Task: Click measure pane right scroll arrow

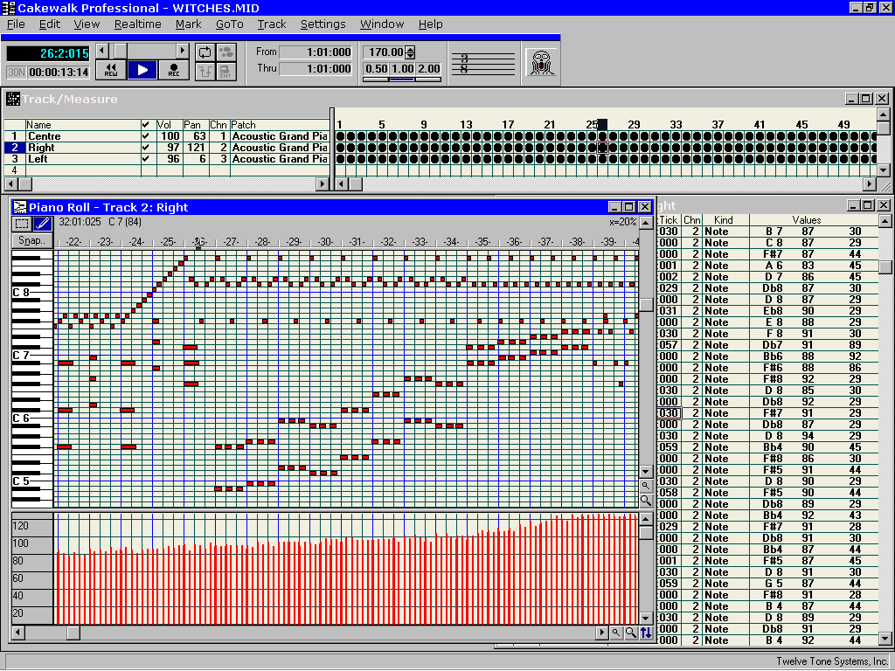Action: (870, 183)
